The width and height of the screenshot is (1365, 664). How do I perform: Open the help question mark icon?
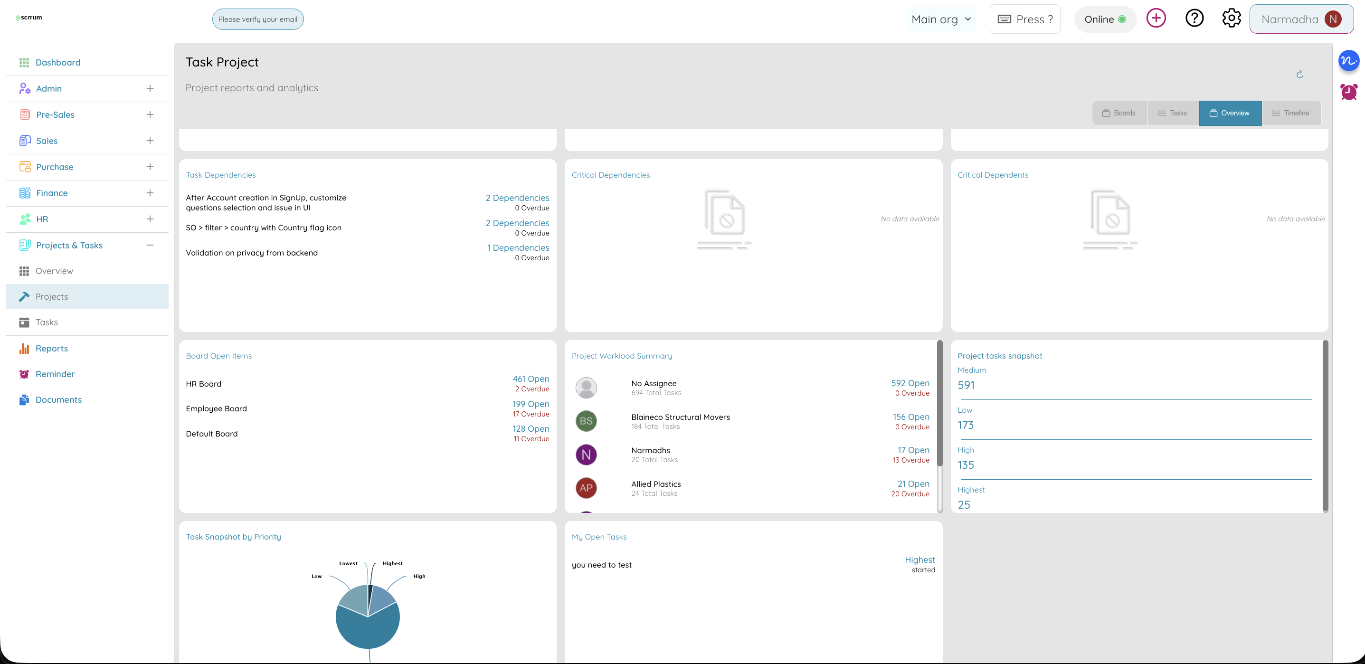1194,18
